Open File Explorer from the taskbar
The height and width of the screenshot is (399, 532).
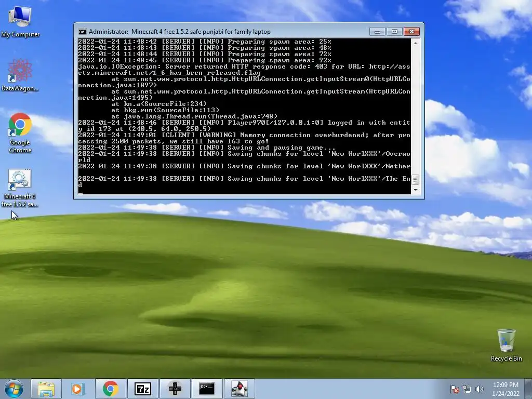(x=46, y=389)
